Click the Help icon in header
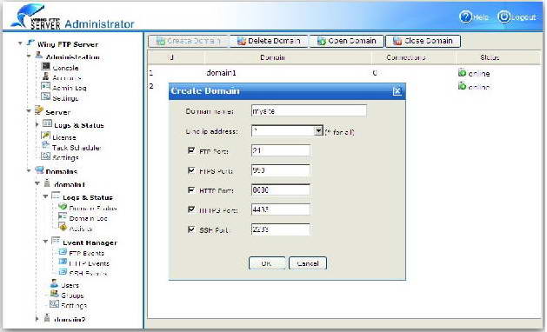Screen dimensions: 547x332 465,17
